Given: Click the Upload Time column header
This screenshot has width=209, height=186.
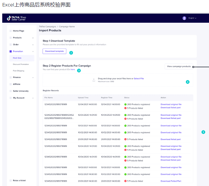Looking at the screenshot, I should 83,98.
